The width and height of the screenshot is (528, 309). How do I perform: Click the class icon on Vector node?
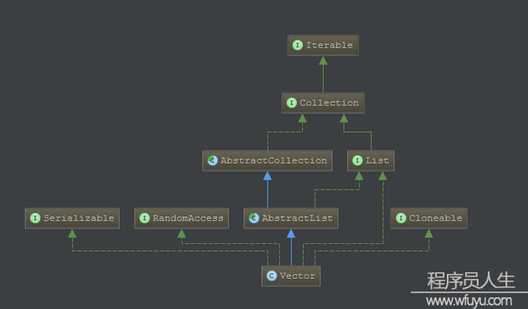[272, 276]
